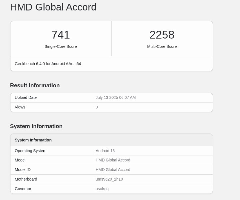Click the Motherboard label
This screenshot has width=240, height=200.
tap(26, 179)
